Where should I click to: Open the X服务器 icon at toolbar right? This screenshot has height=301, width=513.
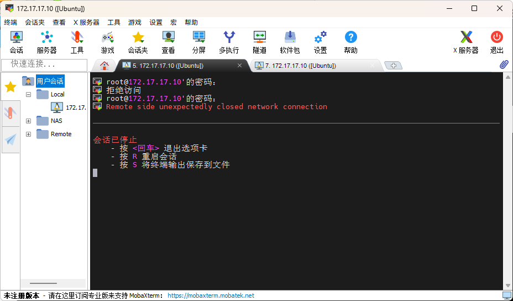tap(466, 42)
